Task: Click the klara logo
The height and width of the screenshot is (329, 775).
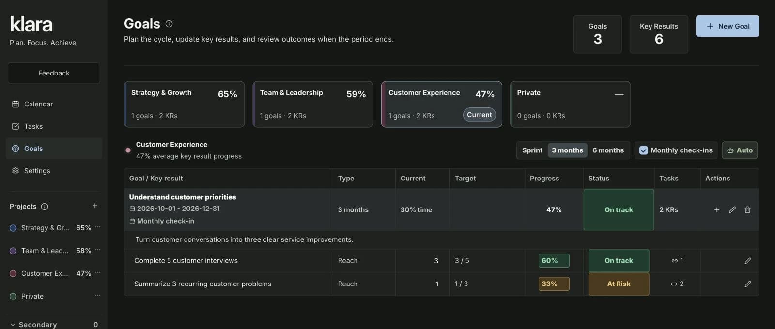Action: [31, 24]
